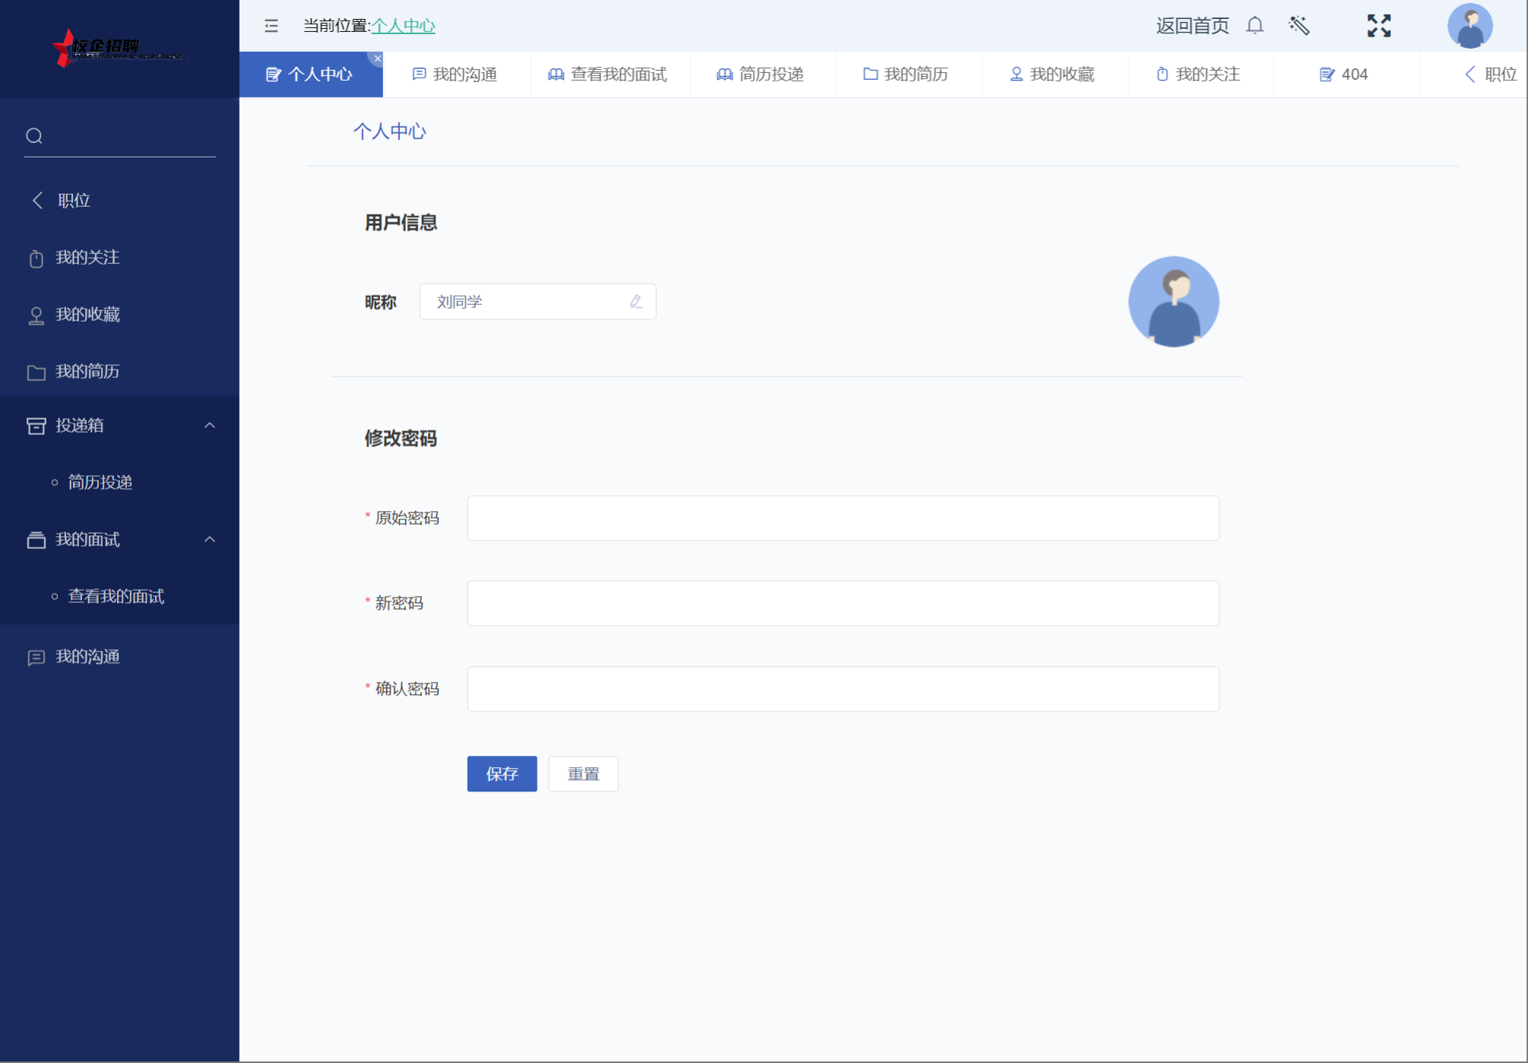This screenshot has width=1528, height=1063.
Task: Collapse the 投递箱 sidebar menu
Action: tap(210, 426)
